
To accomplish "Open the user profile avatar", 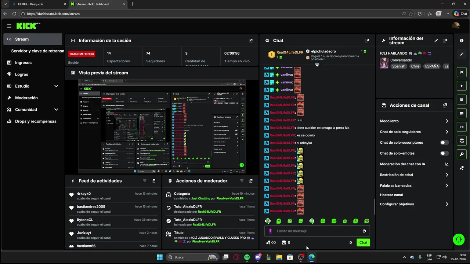I will click(456, 25).
